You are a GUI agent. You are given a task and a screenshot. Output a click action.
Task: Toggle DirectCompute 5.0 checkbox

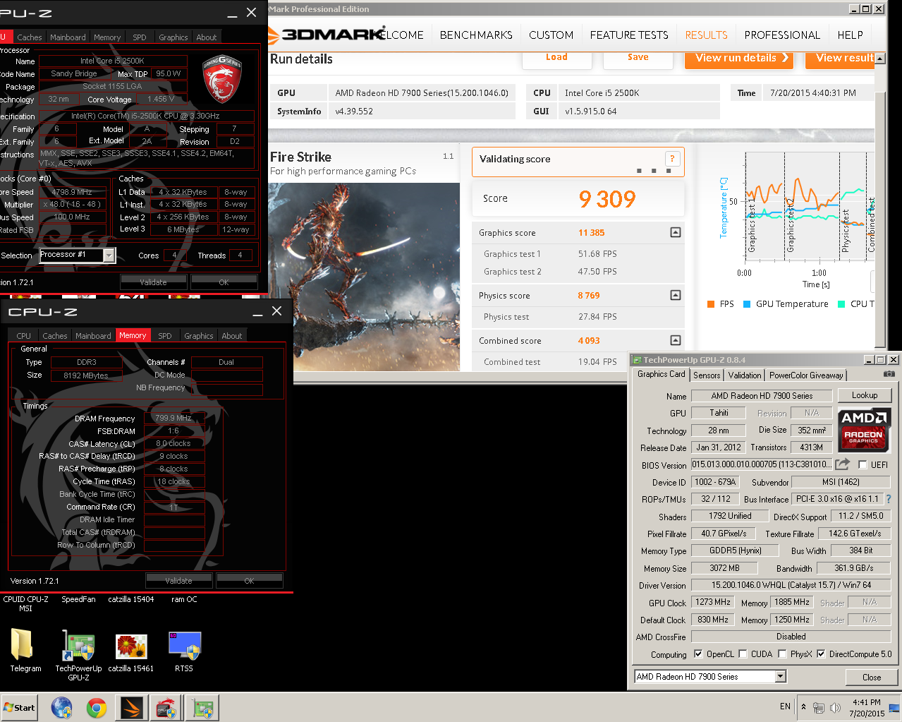(x=821, y=654)
